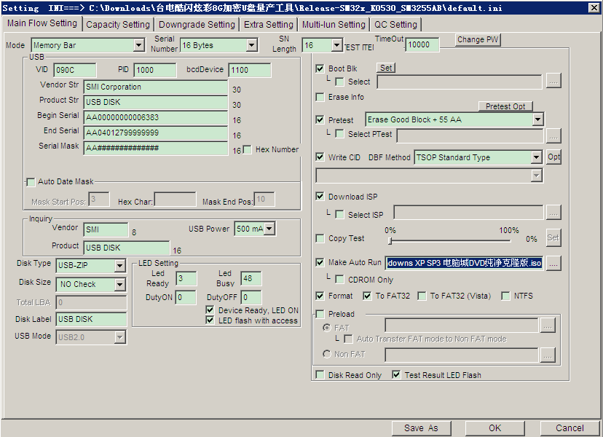Open the QC Setting tab
This screenshot has width=603, height=437.
tap(395, 24)
